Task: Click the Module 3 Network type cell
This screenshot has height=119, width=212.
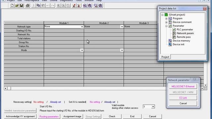Action: point(140,26)
